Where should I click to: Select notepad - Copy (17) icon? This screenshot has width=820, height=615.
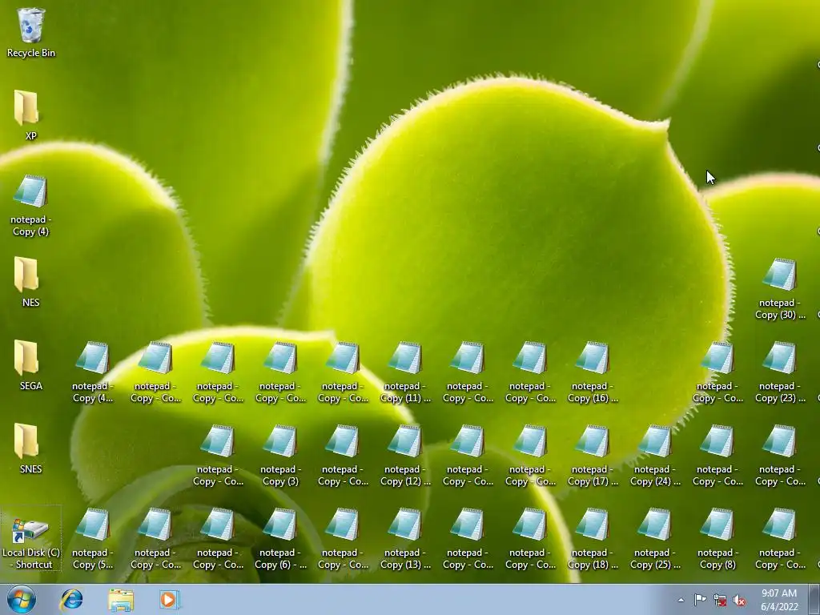point(593,455)
